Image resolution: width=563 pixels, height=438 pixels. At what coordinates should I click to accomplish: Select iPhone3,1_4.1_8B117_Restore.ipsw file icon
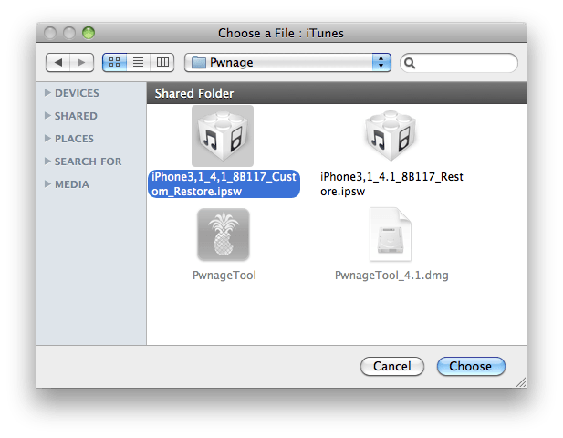(x=391, y=136)
